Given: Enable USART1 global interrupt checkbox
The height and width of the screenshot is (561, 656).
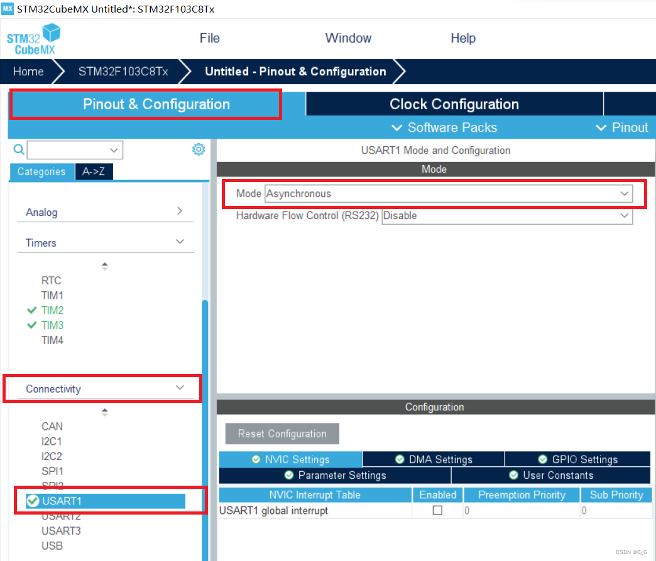Looking at the screenshot, I should [x=437, y=510].
